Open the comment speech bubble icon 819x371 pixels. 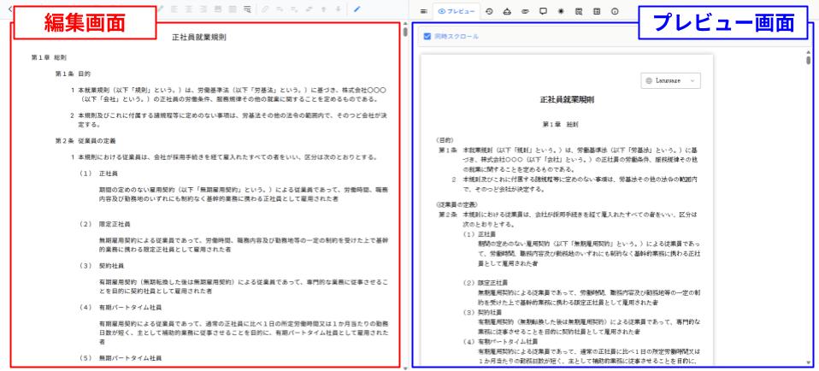(x=542, y=11)
